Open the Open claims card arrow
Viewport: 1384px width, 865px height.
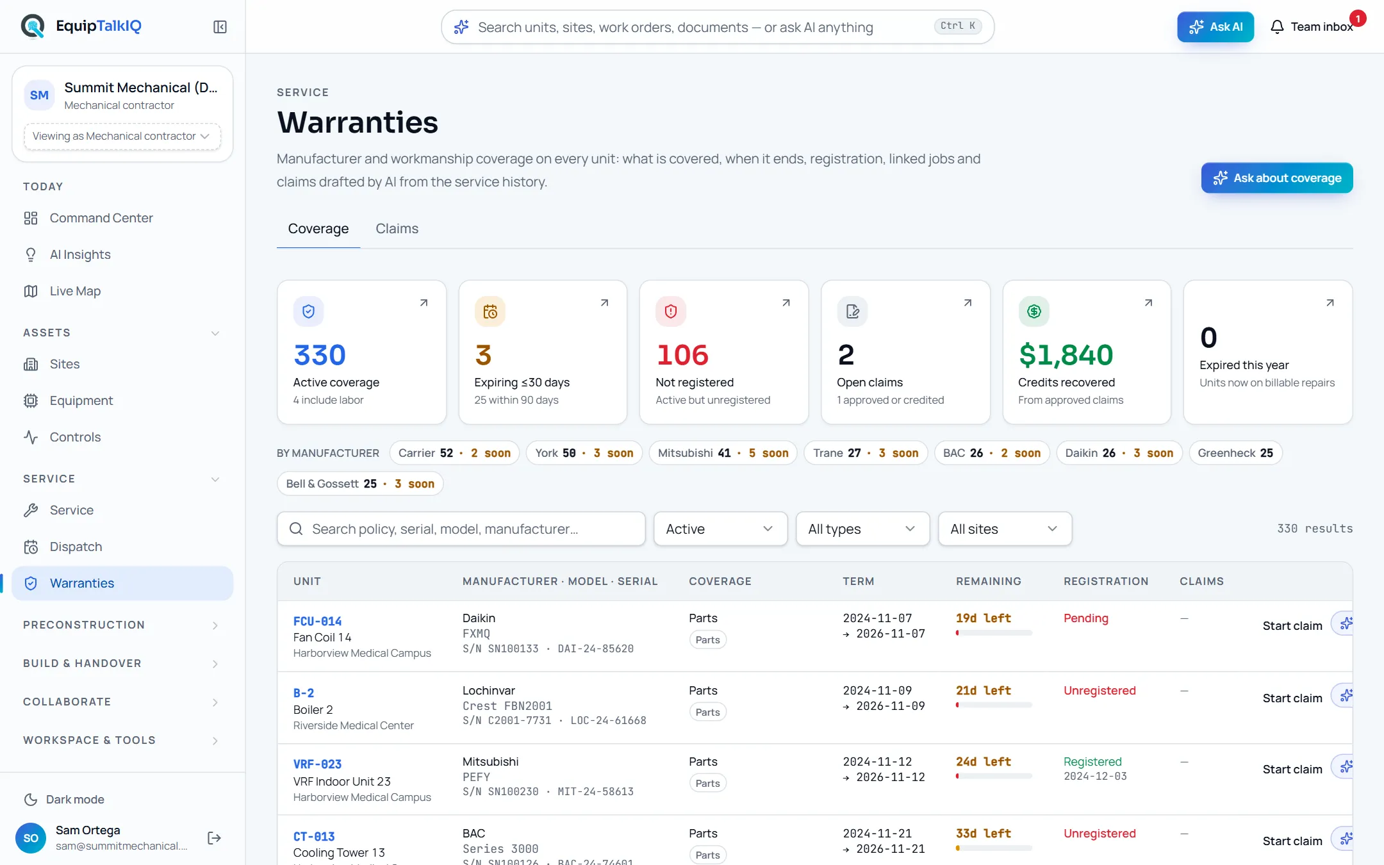coord(968,302)
